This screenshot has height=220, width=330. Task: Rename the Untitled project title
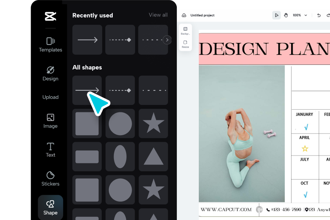pyautogui.click(x=202, y=15)
